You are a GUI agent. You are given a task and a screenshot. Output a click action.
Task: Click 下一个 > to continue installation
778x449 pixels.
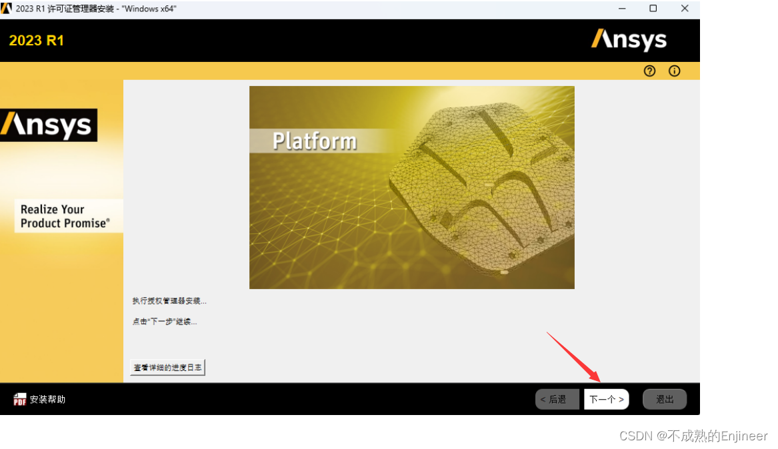[x=606, y=400]
